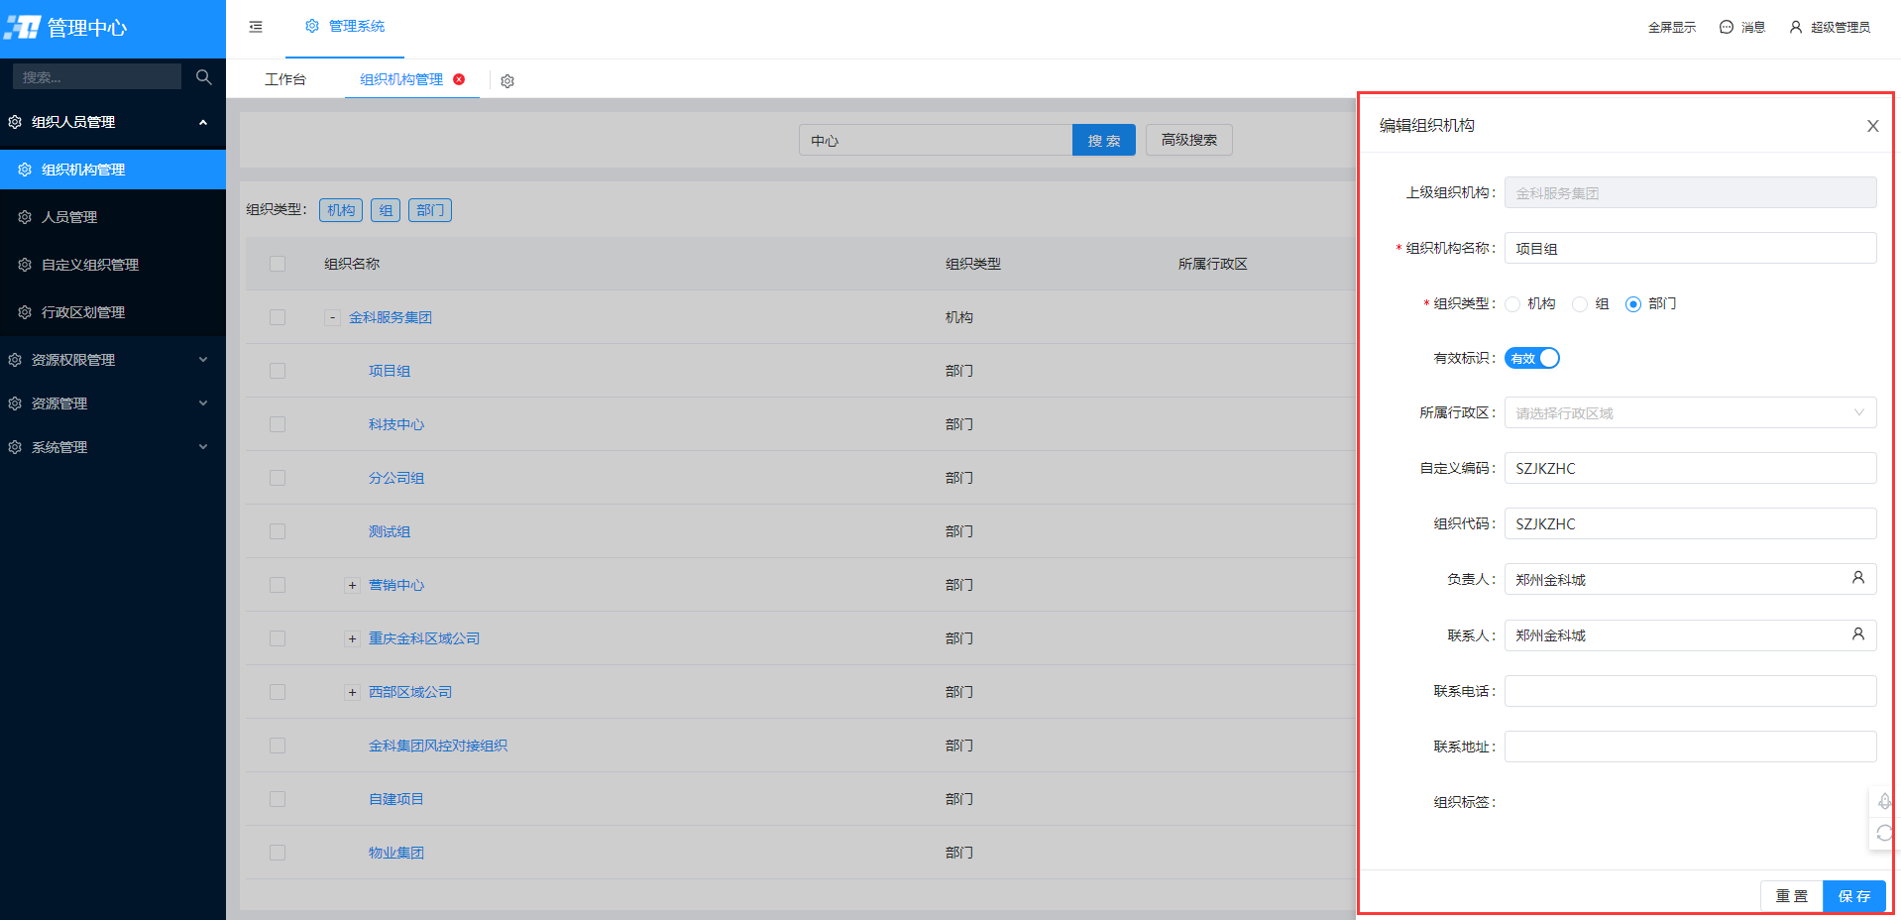
Task: Check the box for 物业集团 row
Action: click(x=278, y=853)
